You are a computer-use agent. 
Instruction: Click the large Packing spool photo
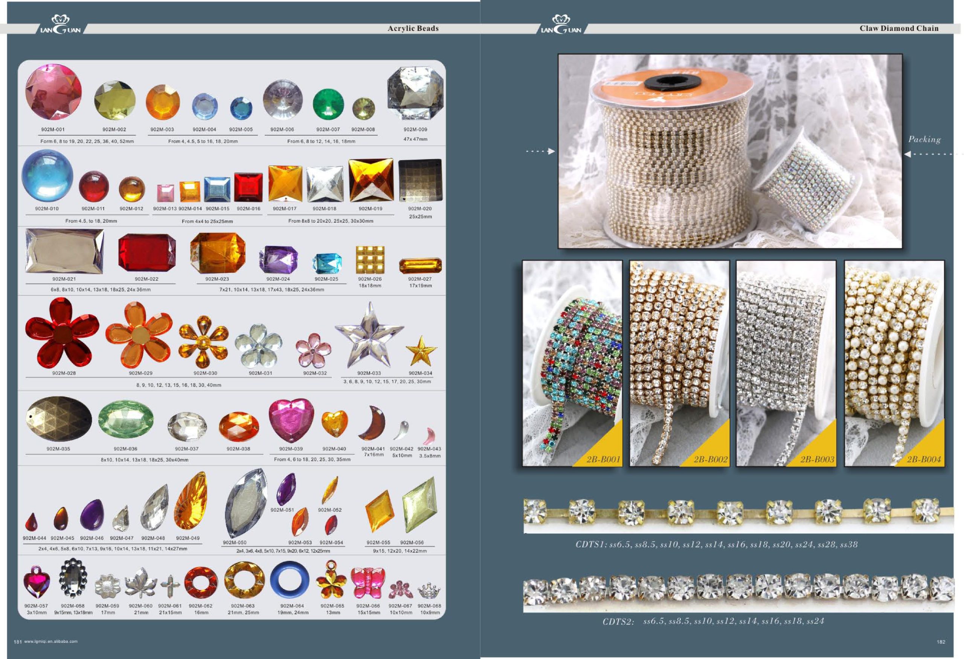pyautogui.click(x=730, y=151)
